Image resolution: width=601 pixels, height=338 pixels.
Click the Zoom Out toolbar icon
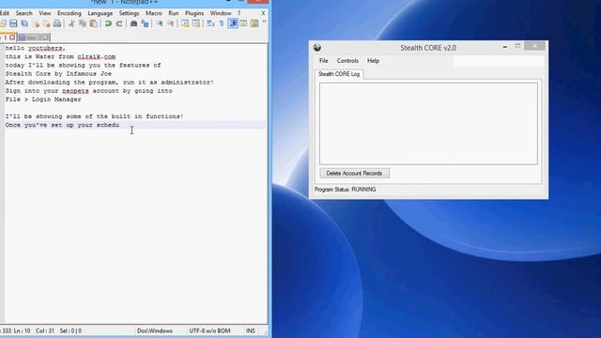point(171,23)
